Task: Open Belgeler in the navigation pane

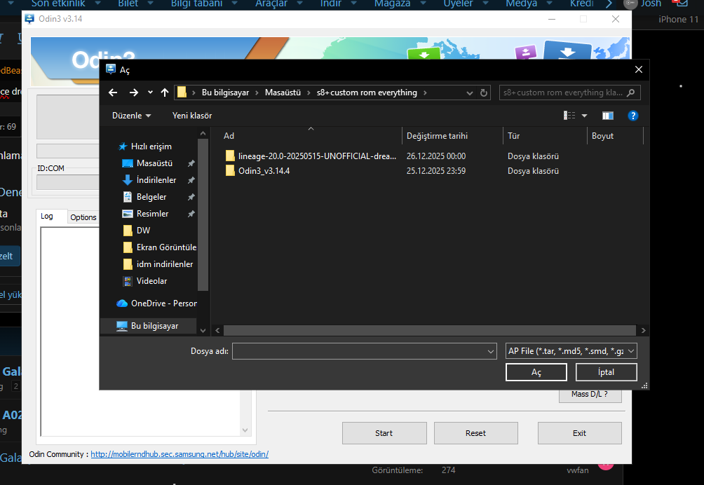Action: tap(151, 197)
